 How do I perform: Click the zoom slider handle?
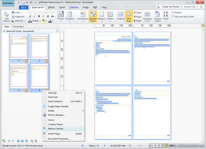click(182, 145)
